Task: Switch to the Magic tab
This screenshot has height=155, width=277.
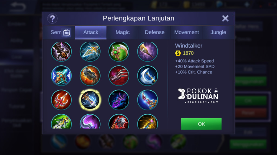Action: 123,32
